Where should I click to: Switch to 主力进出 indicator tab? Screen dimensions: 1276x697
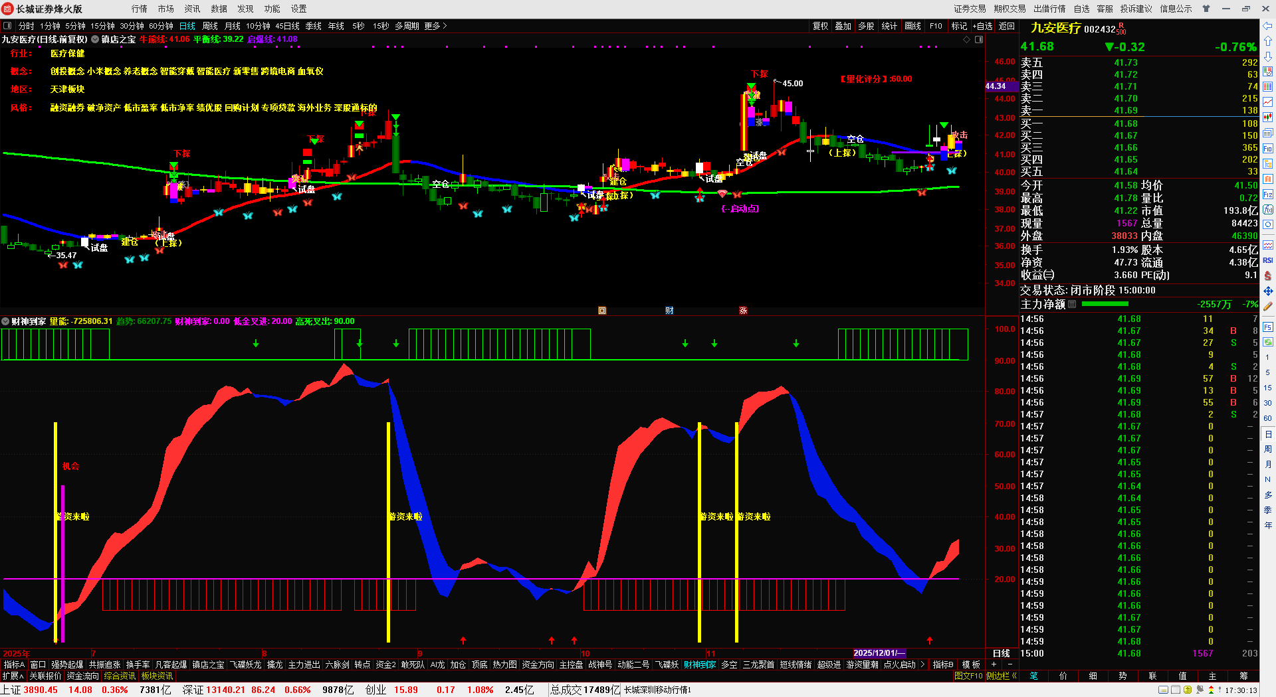(x=304, y=664)
